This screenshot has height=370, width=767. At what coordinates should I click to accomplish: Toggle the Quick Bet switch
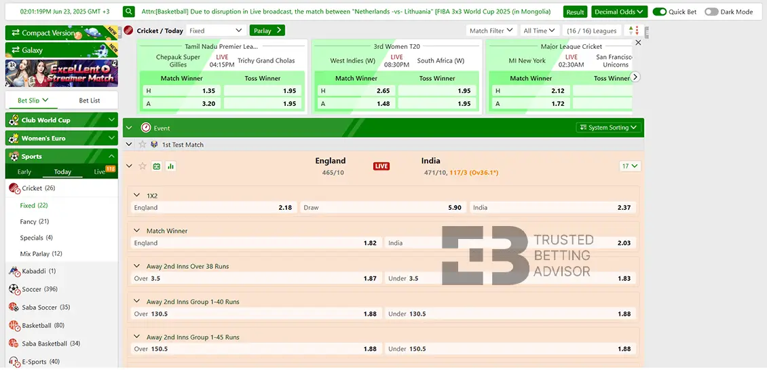(x=659, y=12)
